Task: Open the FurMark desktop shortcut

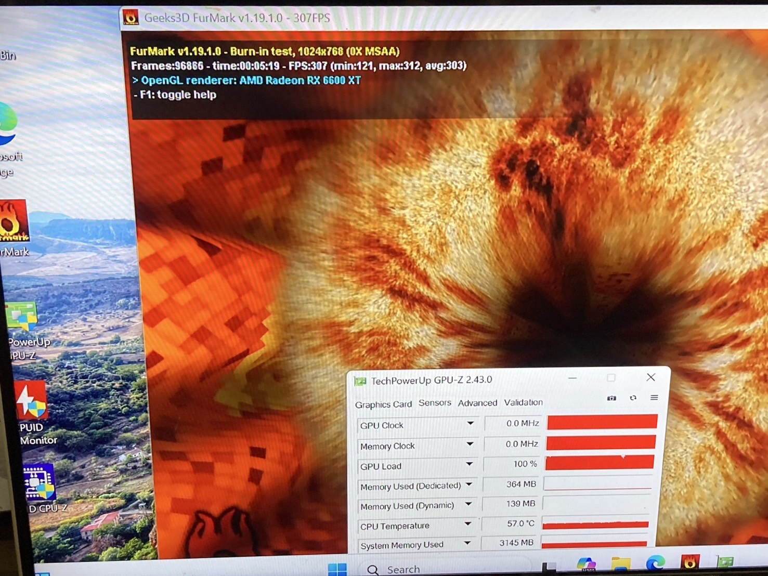Action: 14,229
